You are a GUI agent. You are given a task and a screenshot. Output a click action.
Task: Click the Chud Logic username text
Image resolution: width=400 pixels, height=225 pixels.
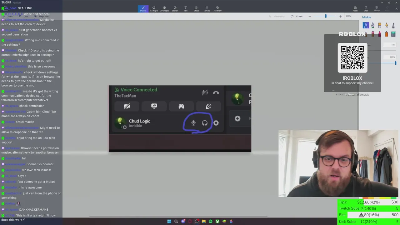139,121
